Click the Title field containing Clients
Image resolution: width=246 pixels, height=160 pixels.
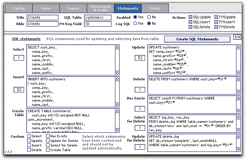42,17
